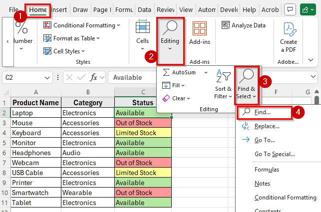Image resolution: width=321 pixels, height=212 pixels.
Task: Open the Cells group icon
Action: (143, 26)
